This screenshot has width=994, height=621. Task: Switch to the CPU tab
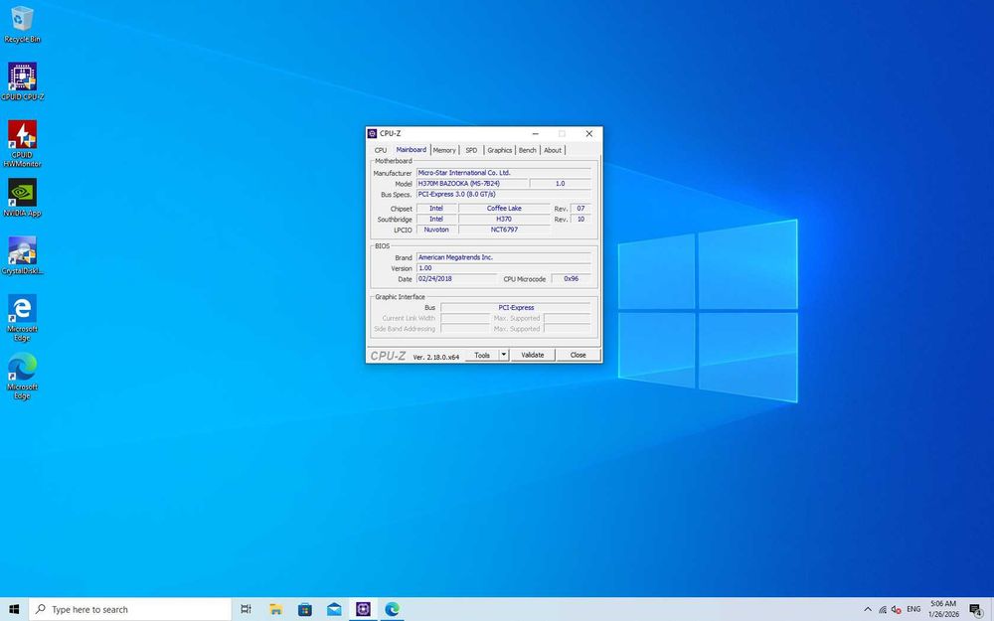tap(381, 150)
